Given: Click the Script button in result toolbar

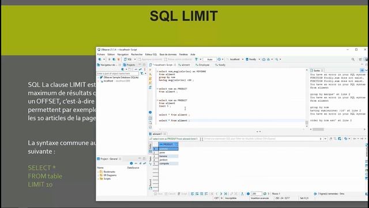Looking at the screenshot, I should [x=182, y=194].
